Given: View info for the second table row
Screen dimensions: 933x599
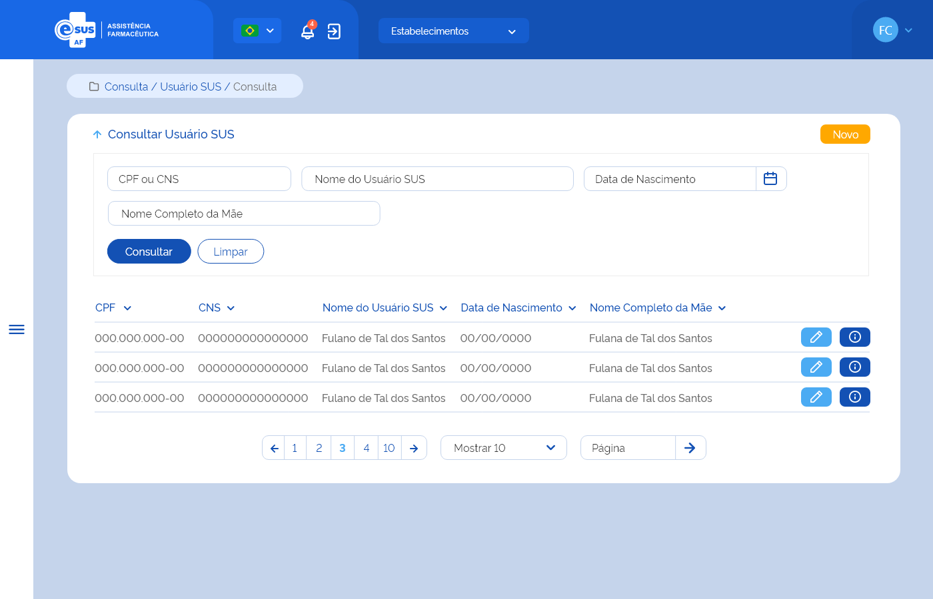Looking at the screenshot, I should pyautogui.click(x=855, y=367).
